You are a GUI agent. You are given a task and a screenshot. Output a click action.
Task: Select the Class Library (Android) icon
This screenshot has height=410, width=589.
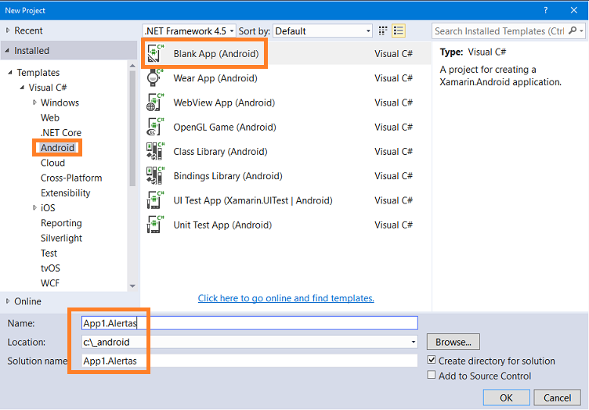155,151
